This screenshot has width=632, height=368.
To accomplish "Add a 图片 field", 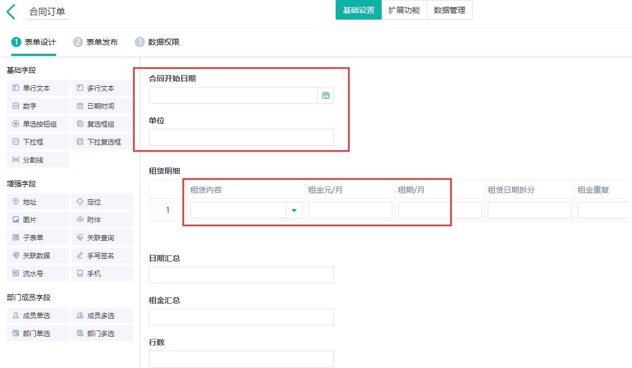I will [x=38, y=220].
